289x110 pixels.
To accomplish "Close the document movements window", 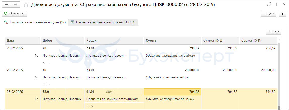I will point(284,4).
